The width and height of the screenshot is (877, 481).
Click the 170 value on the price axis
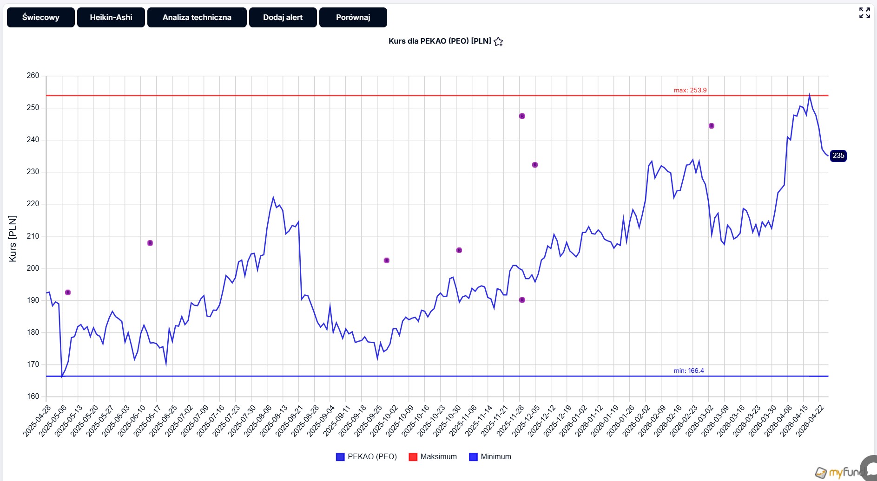pyautogui.click(x=33, y=364)
